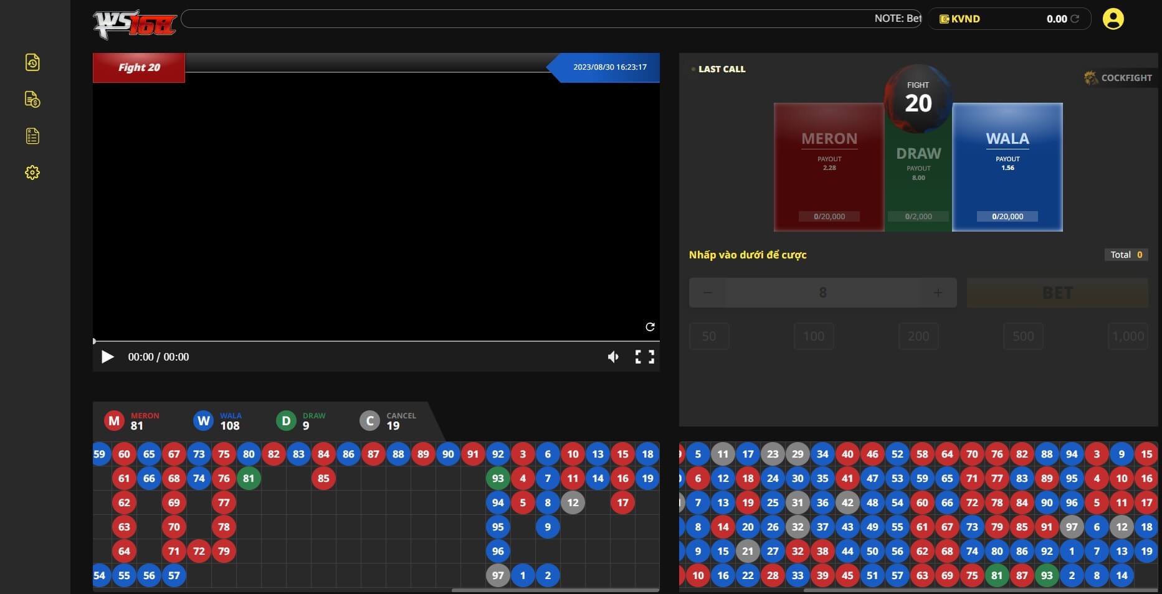Mute the video player volume

613,357
